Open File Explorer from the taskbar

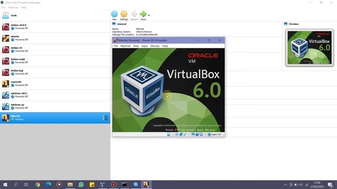click(x=70, y=184)
